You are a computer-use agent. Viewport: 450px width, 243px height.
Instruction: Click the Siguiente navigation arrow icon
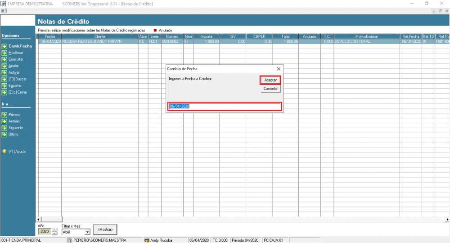click(4, 128)
